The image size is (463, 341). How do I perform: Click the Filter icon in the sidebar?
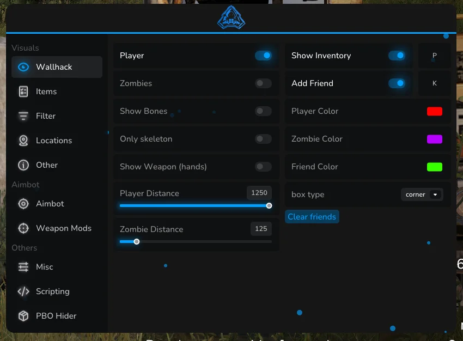pyautogui.click(x=22, y=115)
